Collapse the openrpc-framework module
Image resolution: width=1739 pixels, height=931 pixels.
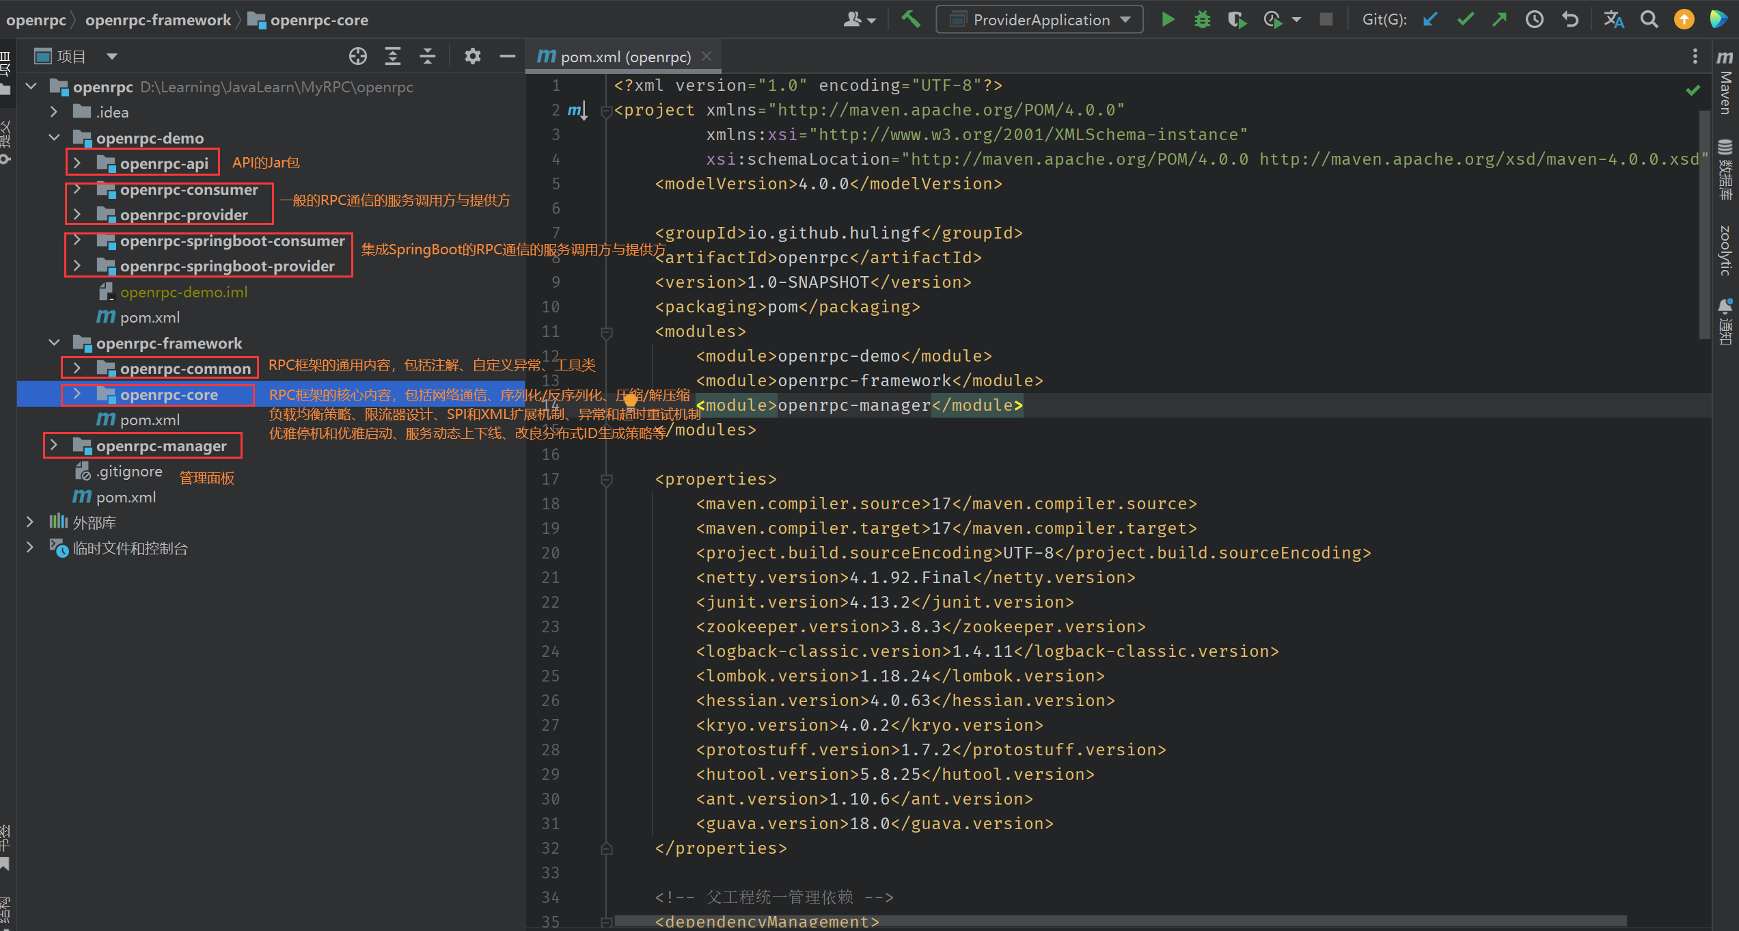(54, 342)
